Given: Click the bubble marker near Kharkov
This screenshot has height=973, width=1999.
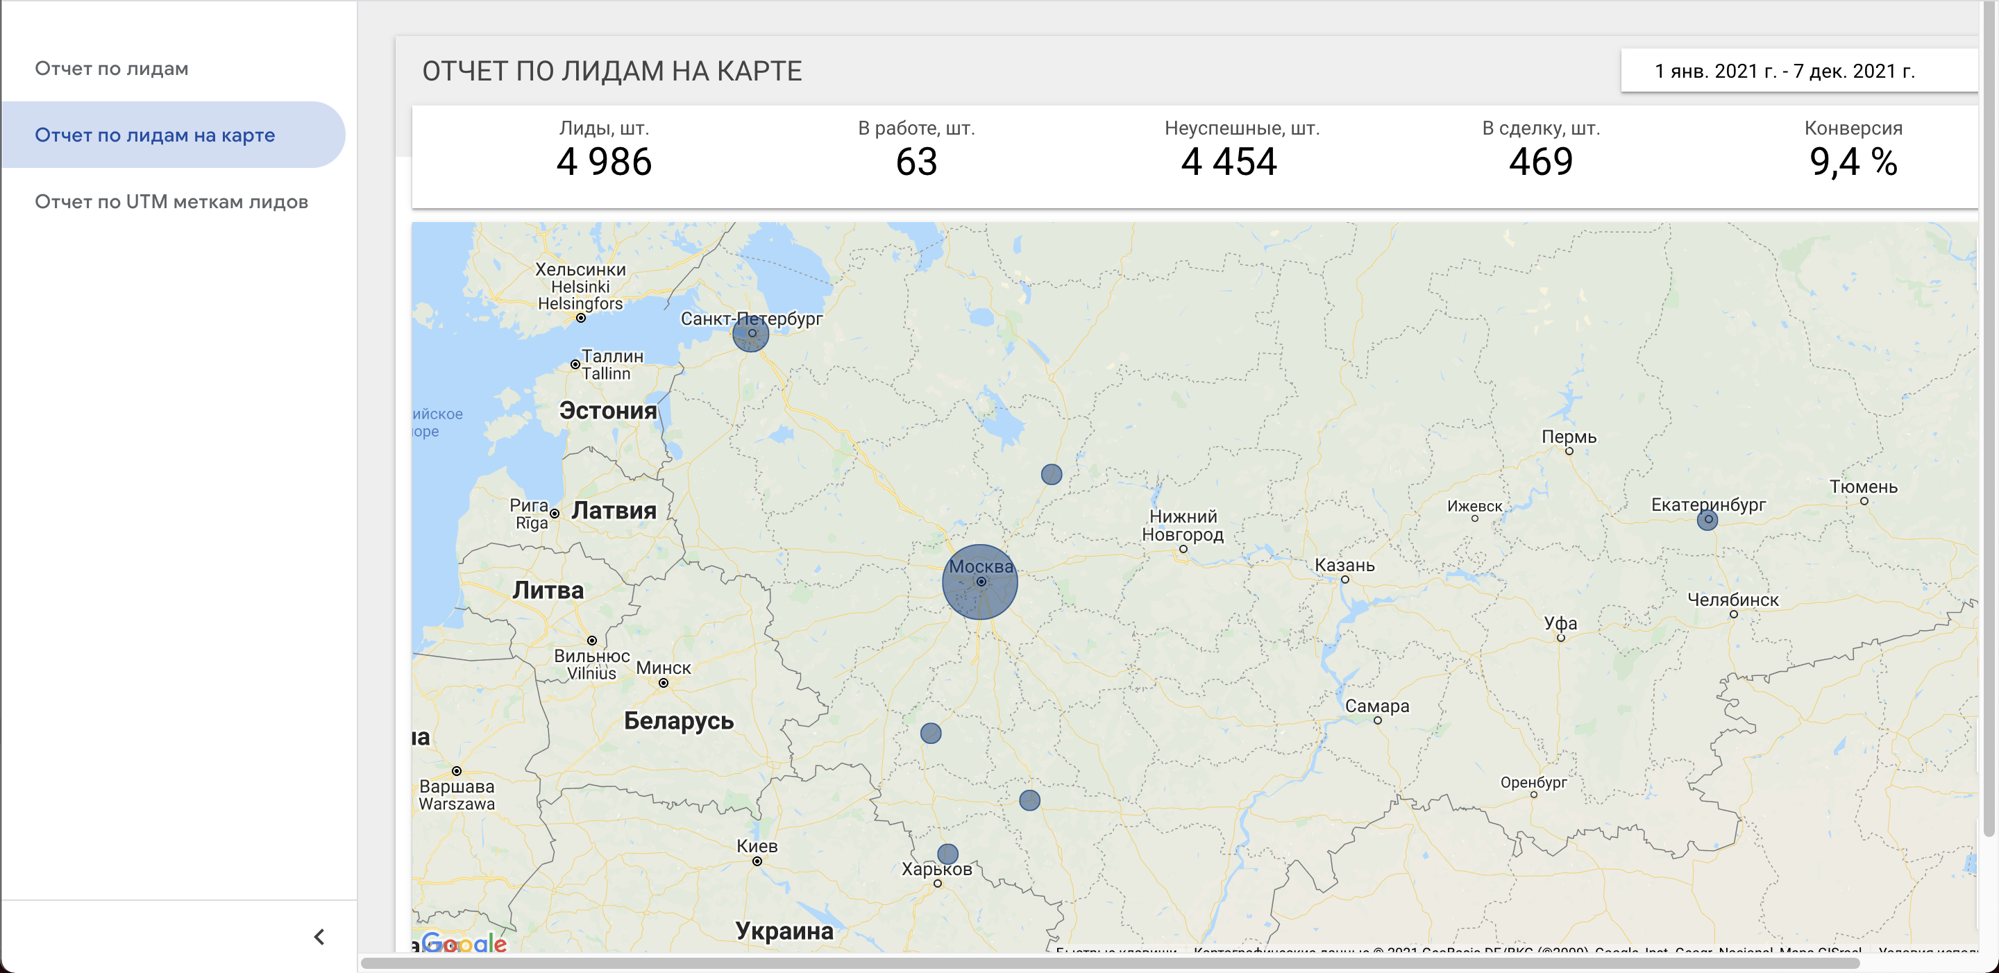Looking at the screenshot, I should point(947,854).
